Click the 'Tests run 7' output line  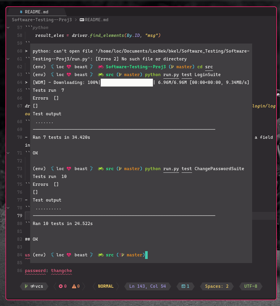click(x=48, y=90)
